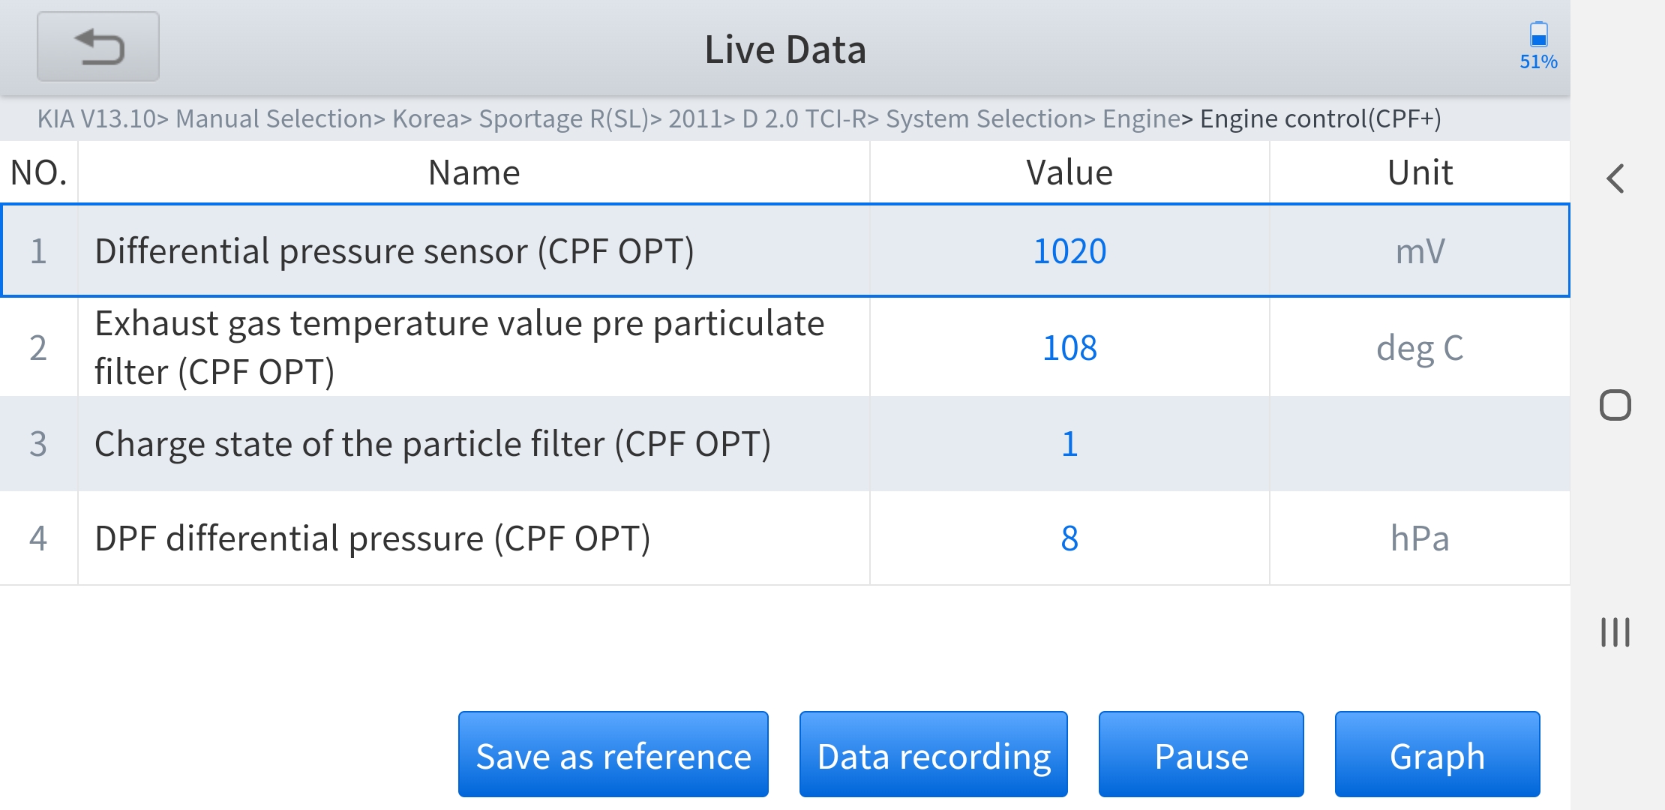The width and height of the screenshot is (1665, 810).
Task: Click Engine control(CPF+) in breadcrumb
Action: coord(1320,118)
